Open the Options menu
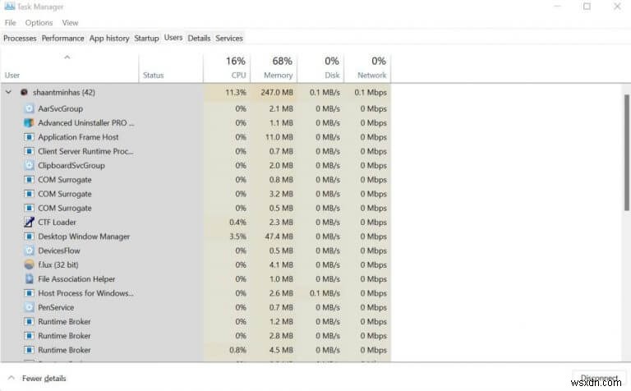 pos(39,23)
